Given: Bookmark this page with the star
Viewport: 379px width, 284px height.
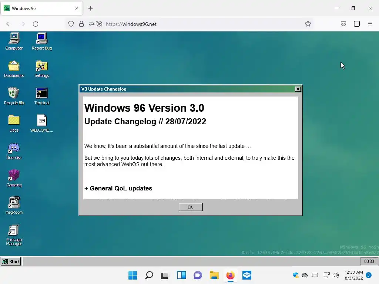Looking at the screenshot, I should [x=308, y=24].
